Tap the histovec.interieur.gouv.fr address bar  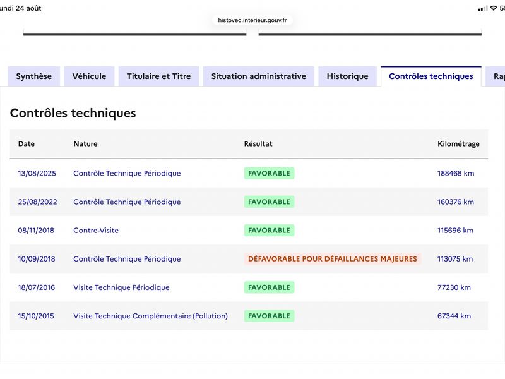pos(252,20)
